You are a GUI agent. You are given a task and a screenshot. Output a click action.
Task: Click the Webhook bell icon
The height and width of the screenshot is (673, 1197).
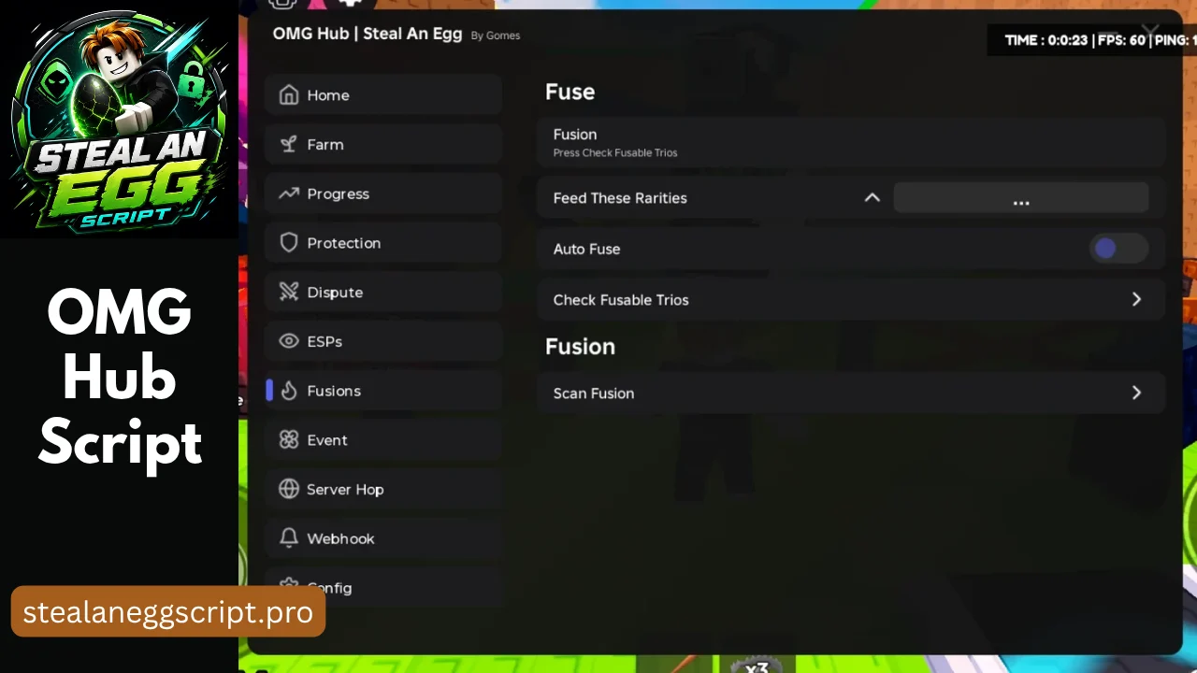[x=289, y=538]
